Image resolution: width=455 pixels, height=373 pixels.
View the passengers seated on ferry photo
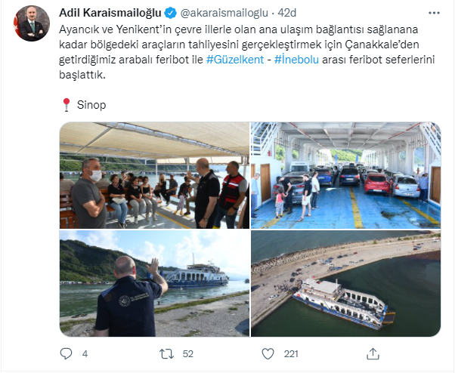pyautogui.click(x=155, y=175)
